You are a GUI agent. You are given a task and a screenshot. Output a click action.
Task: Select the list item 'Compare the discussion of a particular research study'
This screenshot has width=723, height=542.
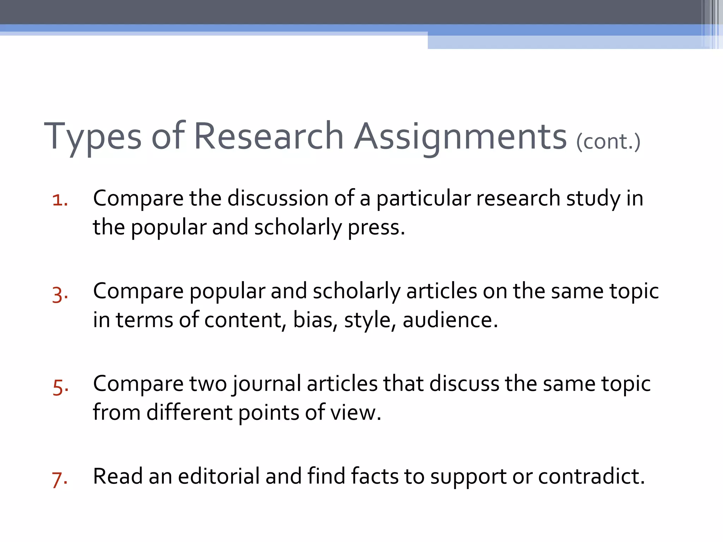click(368, 212)
